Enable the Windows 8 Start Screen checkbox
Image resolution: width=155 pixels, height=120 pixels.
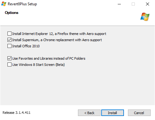tap(9, 65)
